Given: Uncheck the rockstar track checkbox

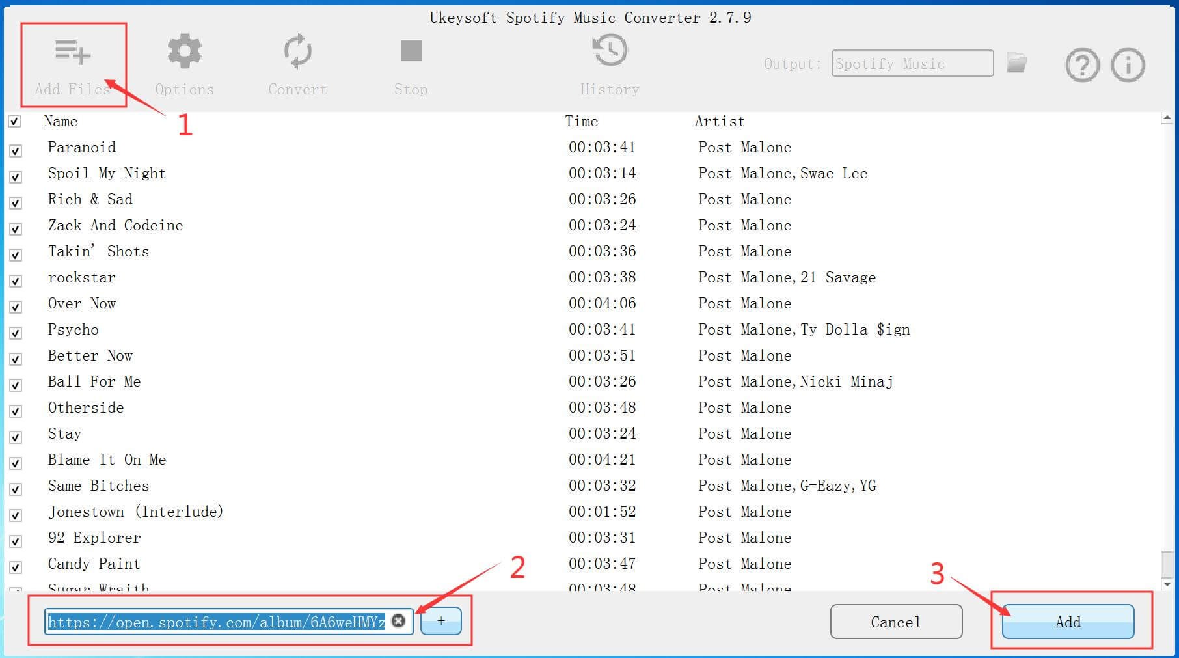Looking at the screenshot, I should tap(16, 281).
